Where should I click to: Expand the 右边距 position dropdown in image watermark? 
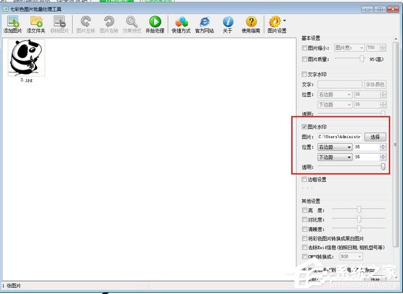tap(335, 147)
